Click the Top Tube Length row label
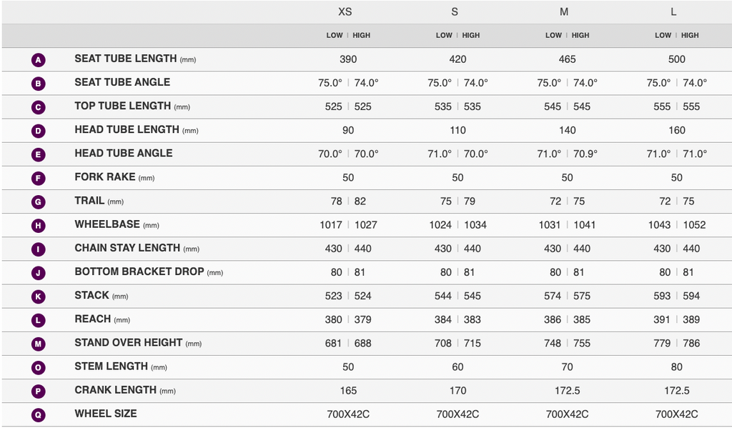The width and height of the screenshot is (732, 428). coord(122,106)
